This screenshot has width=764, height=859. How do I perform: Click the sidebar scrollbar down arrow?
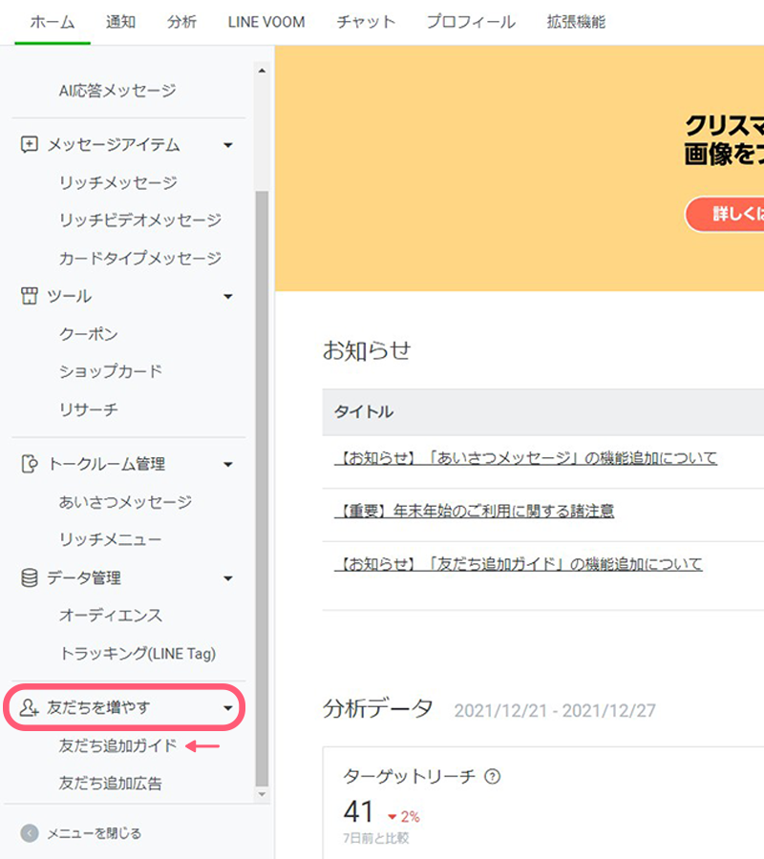pos(262,794)
